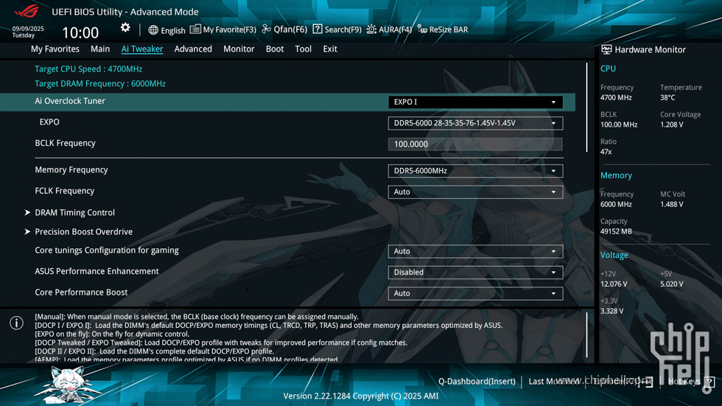The image size is (722, 406).
Task: Open the Advanced tab
Action: [193, 49]
